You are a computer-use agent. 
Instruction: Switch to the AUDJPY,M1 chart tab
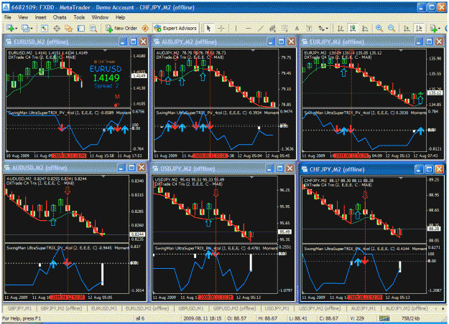364,309
